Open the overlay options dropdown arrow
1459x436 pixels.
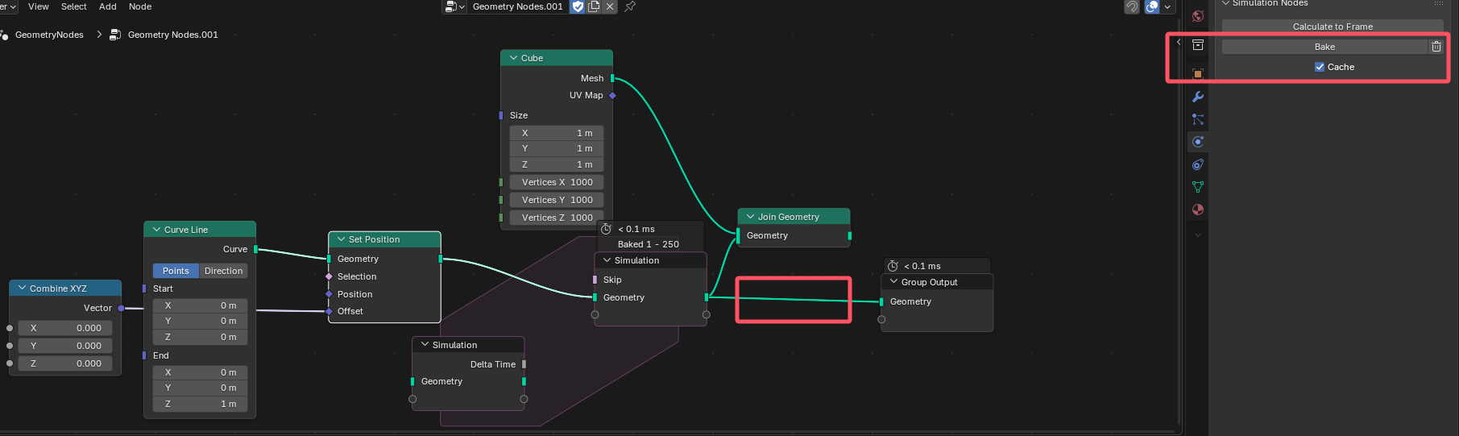(x=1167, y=6)
